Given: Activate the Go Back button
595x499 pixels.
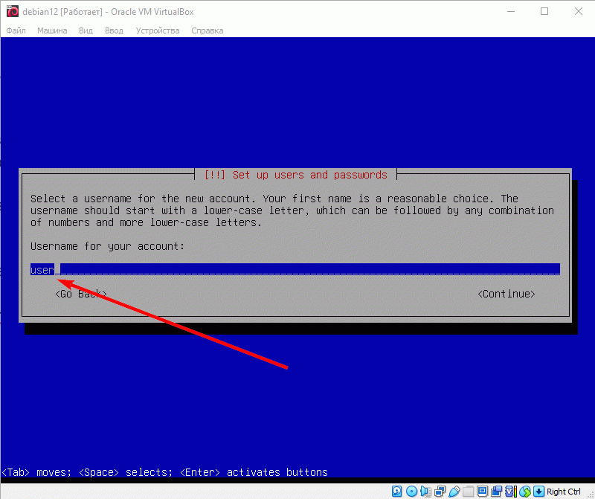Looking at the screenshot, I should [81, 294].
